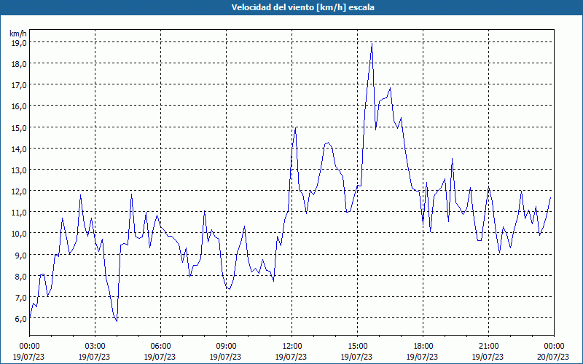
Task: Click the '13,0' y-axis value
Action: click(19, 170)
